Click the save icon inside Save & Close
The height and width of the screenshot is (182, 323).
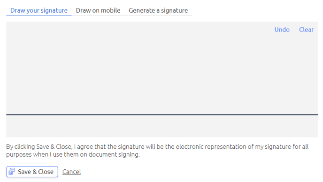[x=12, y=172]
